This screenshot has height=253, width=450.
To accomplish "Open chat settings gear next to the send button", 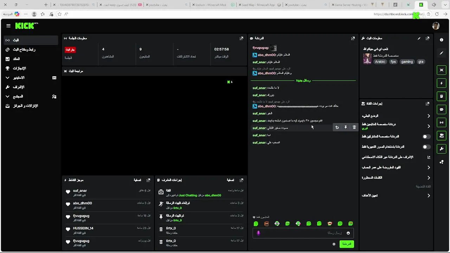I will pos(334,244).
